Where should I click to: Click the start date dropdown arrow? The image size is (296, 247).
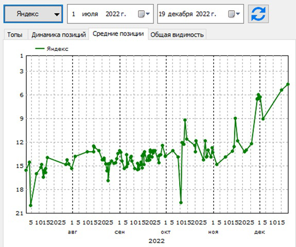tap(148, 14)
